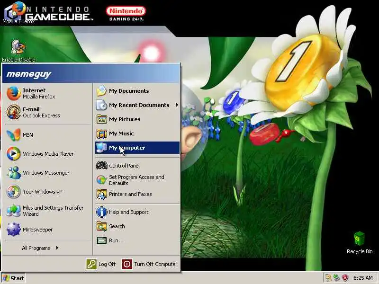Click the Search magnifier folder icon
This screenshot has height=284, width=379.
click(x=101, y=226)
